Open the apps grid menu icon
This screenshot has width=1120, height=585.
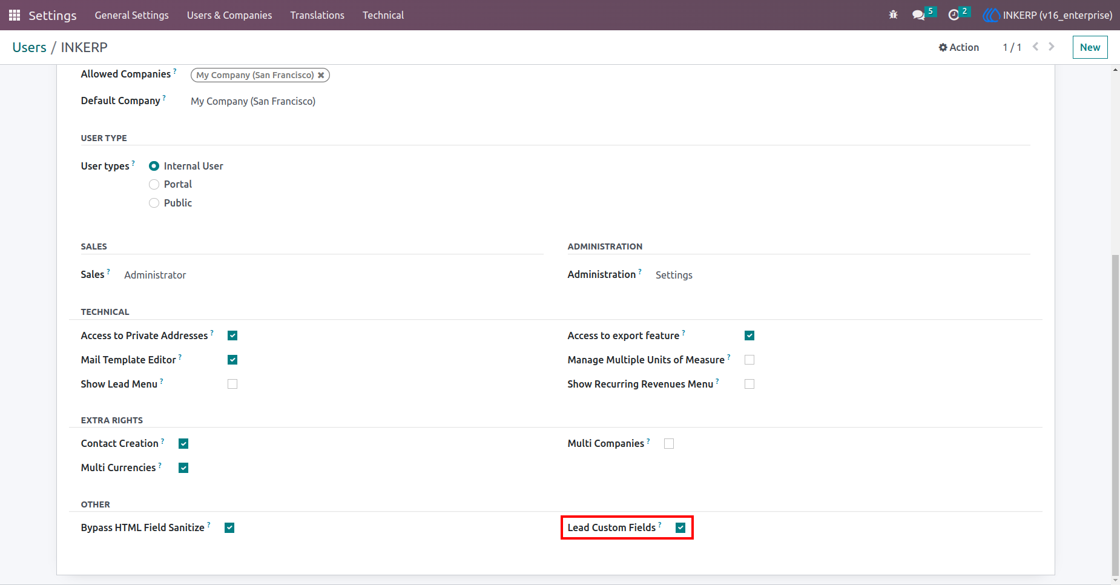[15, 15]
